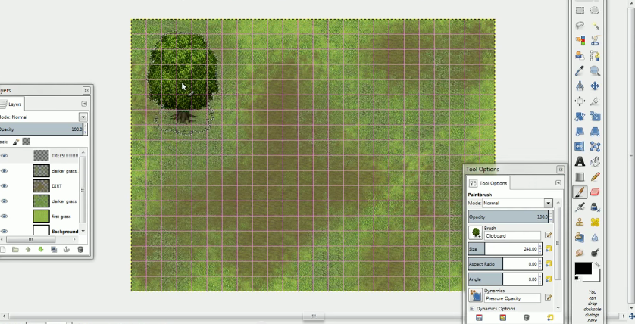Select the Zoom magnifier tool
The width and height of the screenshot is (635, 324).
(x=595, y=71)
